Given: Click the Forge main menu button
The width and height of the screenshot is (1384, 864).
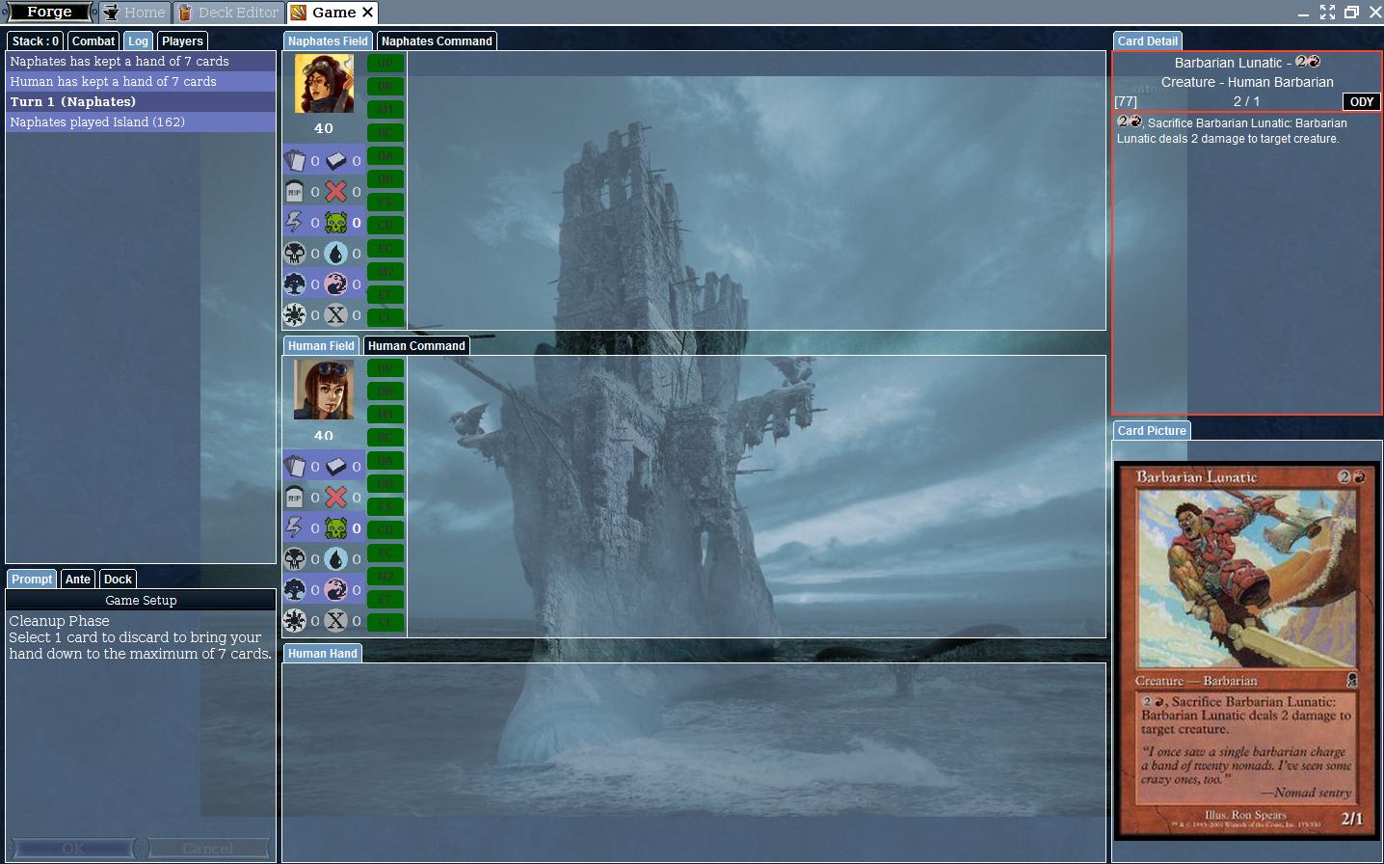Looking at the screenshot, I should (x=50, y=13).
